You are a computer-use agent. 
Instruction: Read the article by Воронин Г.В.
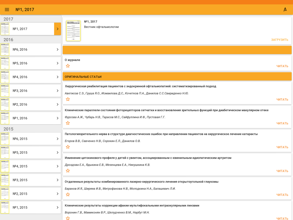[282, 218]
